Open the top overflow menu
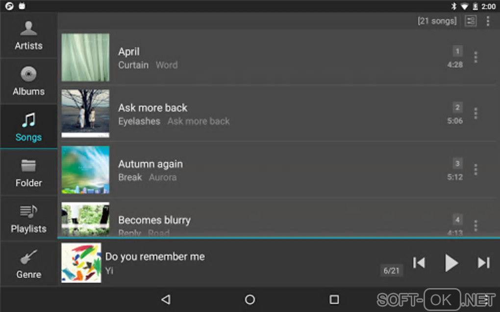 click(488, 22)
